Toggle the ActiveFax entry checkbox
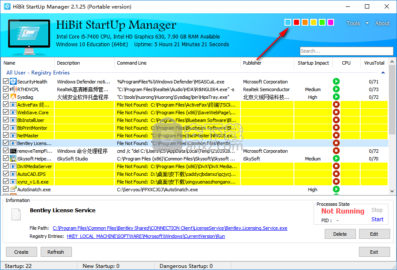 tap(6, 104)
